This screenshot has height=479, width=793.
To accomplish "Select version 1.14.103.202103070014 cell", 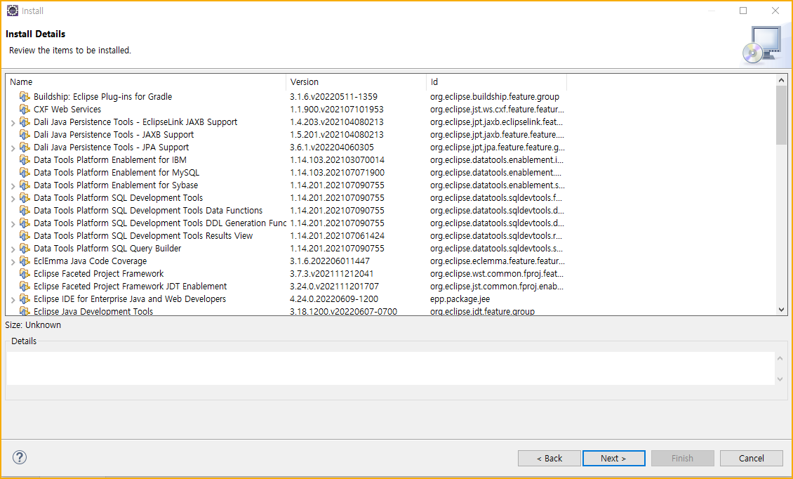I will tap(337, 159).
